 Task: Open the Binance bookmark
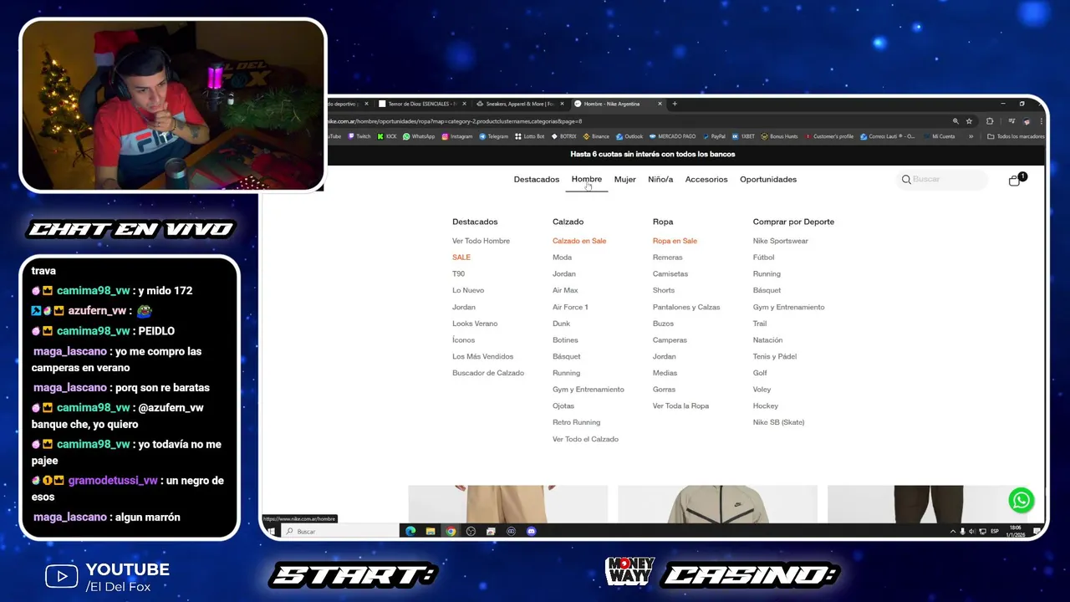click(596, 136)
